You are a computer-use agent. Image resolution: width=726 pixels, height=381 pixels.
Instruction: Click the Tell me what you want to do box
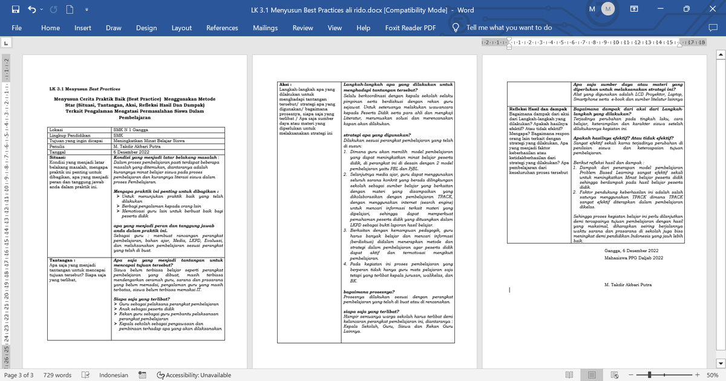pos(509,28)
